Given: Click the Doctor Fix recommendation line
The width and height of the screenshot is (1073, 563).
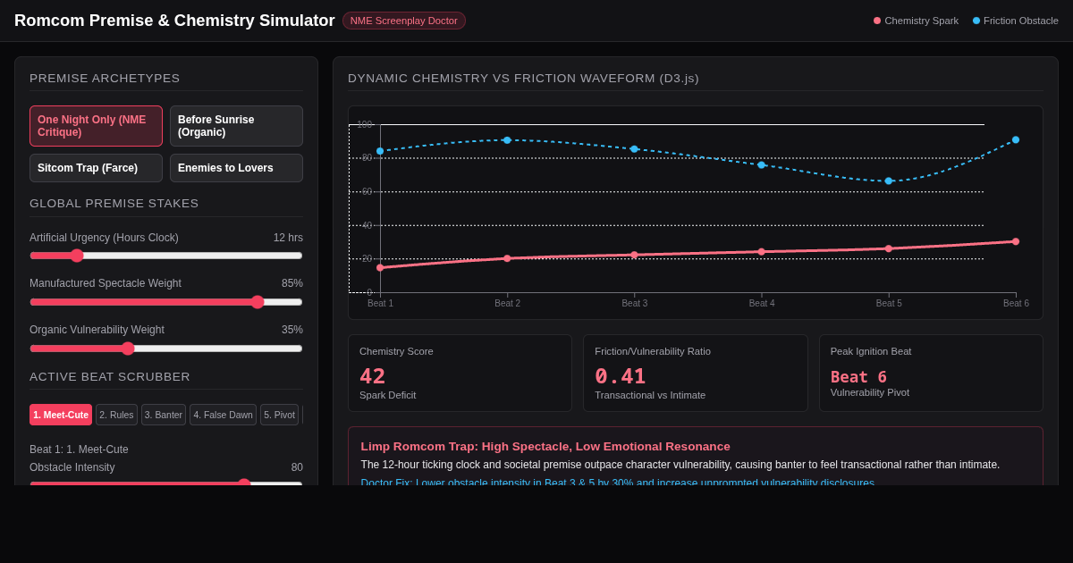Looking at the screenshot, I should 618,483.
